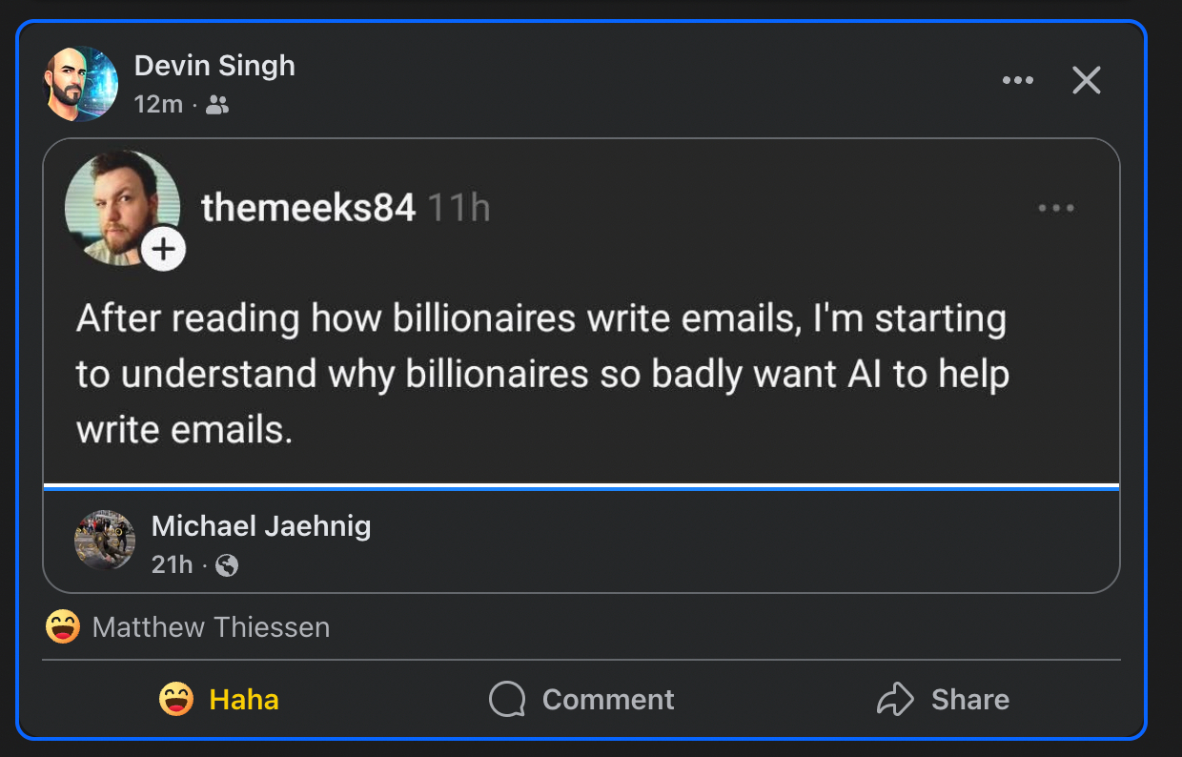This screenshot has width=1182, height=757.
Task: Select the themeeks84 username
Action: tap(308, 208)
